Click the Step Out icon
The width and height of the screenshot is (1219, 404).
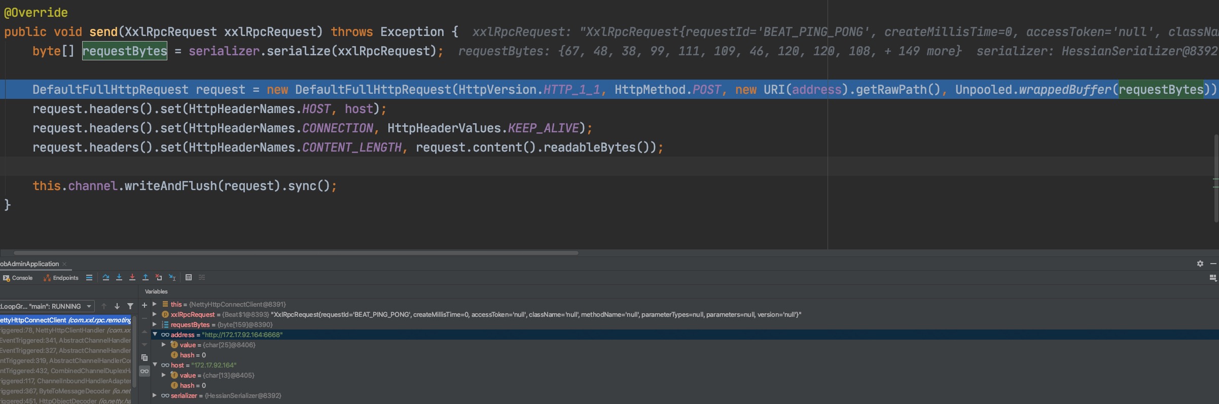click(x=146, y=277)
